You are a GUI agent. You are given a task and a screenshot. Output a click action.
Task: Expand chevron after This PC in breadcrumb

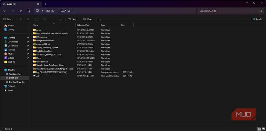(x=57, y=11)
